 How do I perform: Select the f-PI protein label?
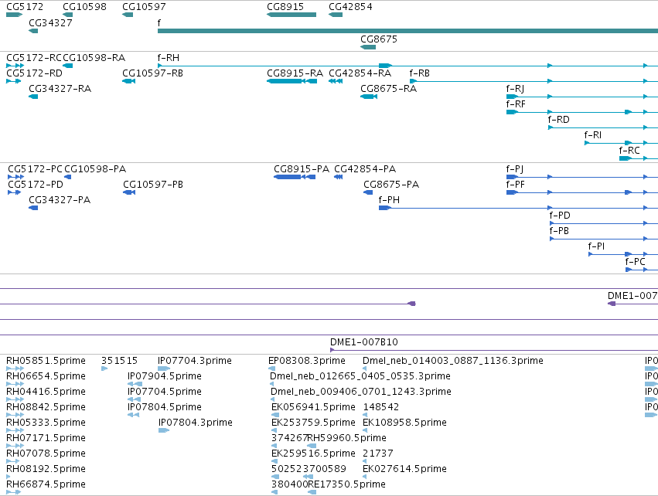pos(596,246)
